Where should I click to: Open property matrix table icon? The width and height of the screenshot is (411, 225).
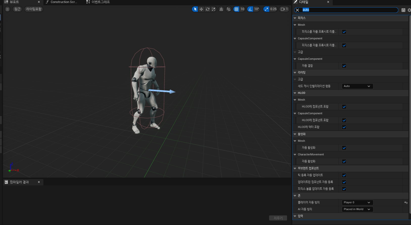(x=403, y=10)
